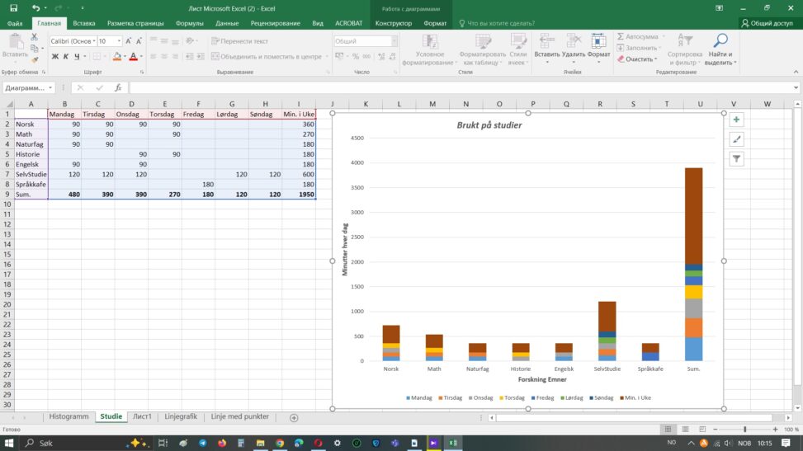Cut selection with the scissors icon
The image size is (803, 451).
[x=35, y=37]
